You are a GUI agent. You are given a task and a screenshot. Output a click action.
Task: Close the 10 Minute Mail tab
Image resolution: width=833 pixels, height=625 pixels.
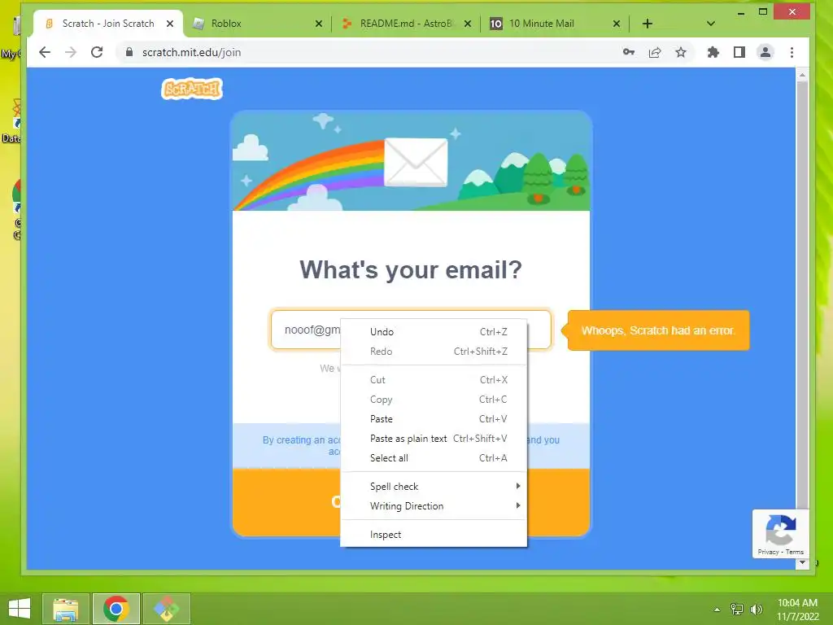pos(617,24)
